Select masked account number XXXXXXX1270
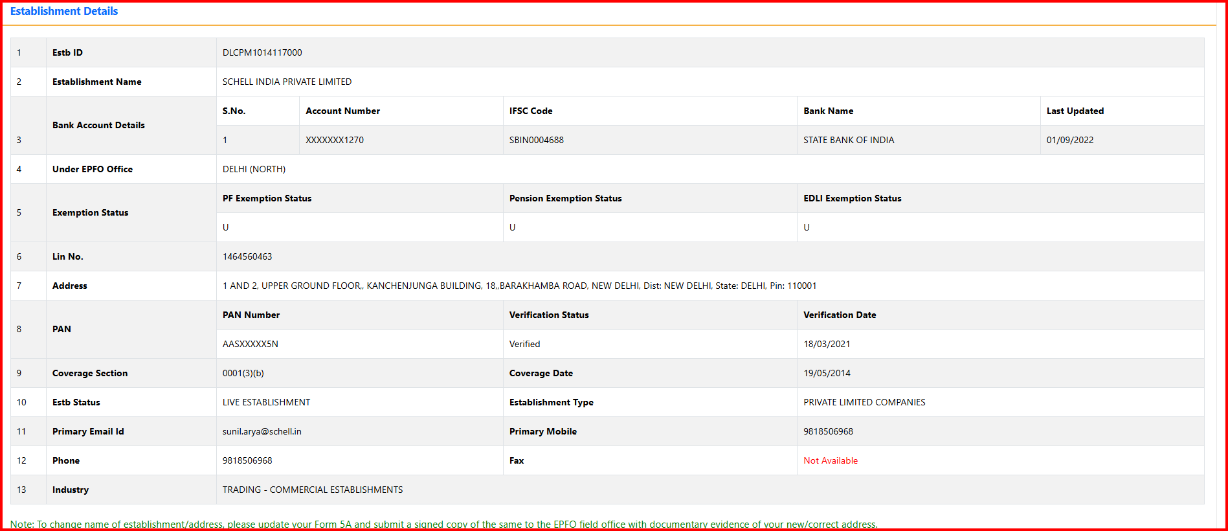The height and width of the screenshot is (531, 1228). pos(334,140)
